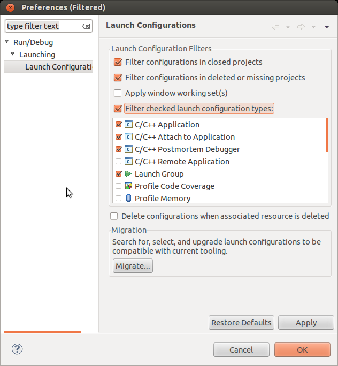Click the Migrate... button

click(x=133, y=266)
